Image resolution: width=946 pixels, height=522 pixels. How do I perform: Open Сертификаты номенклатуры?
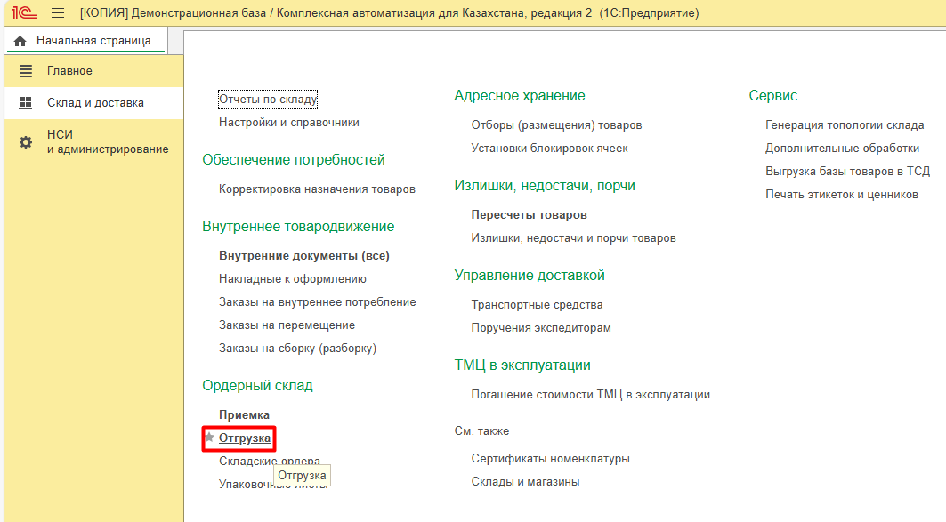tap(550, 459)
